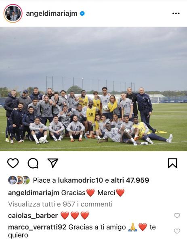This screenshot has width=187, height=242.
Task: Open marco_verratti92 commenter profile
Action: click(37, 227)
